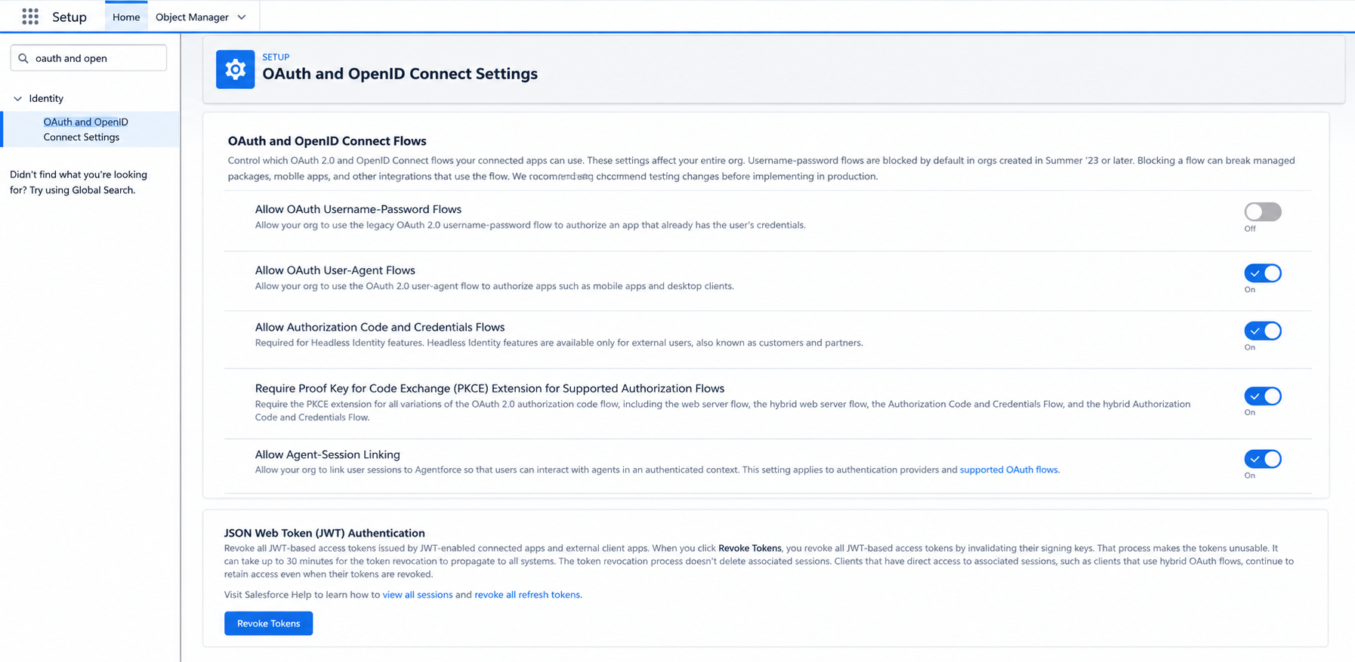
Task: Collapse the Identity tree section
Action: point(18,99)
